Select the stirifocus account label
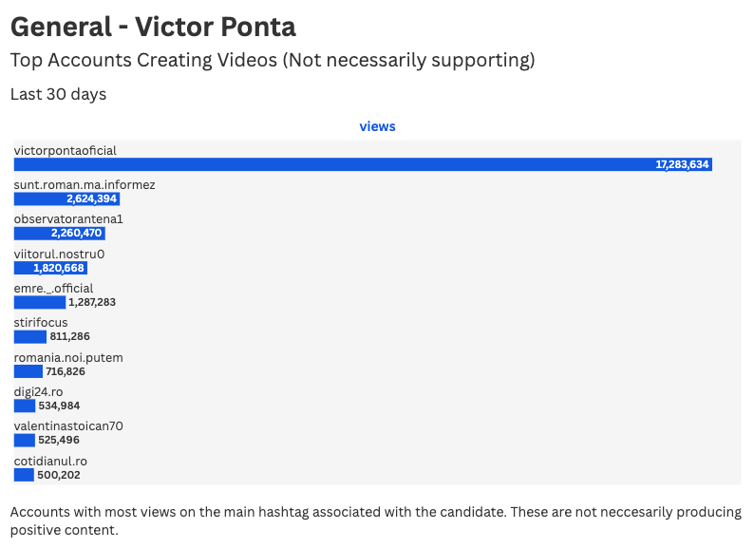Screen dimensions: 754x548 coord(41,322)
